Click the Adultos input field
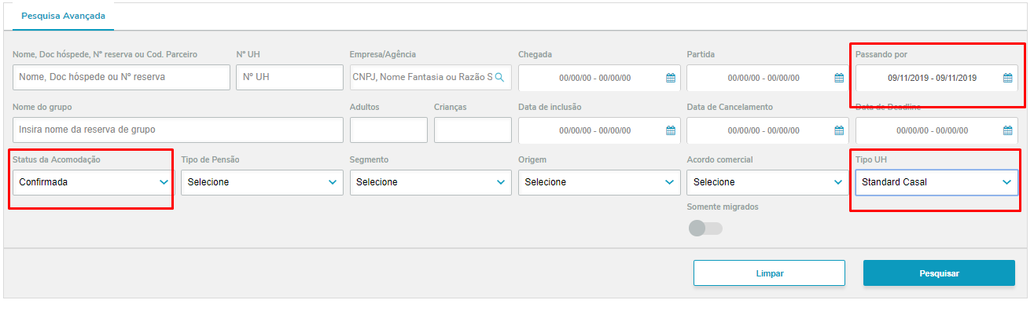Image resolution: width=1034 pixels, height=311 pixels. tap(388, 130)
